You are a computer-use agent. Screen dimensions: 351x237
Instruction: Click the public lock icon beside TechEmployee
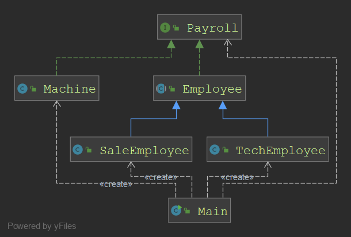(x=226, y=150)
